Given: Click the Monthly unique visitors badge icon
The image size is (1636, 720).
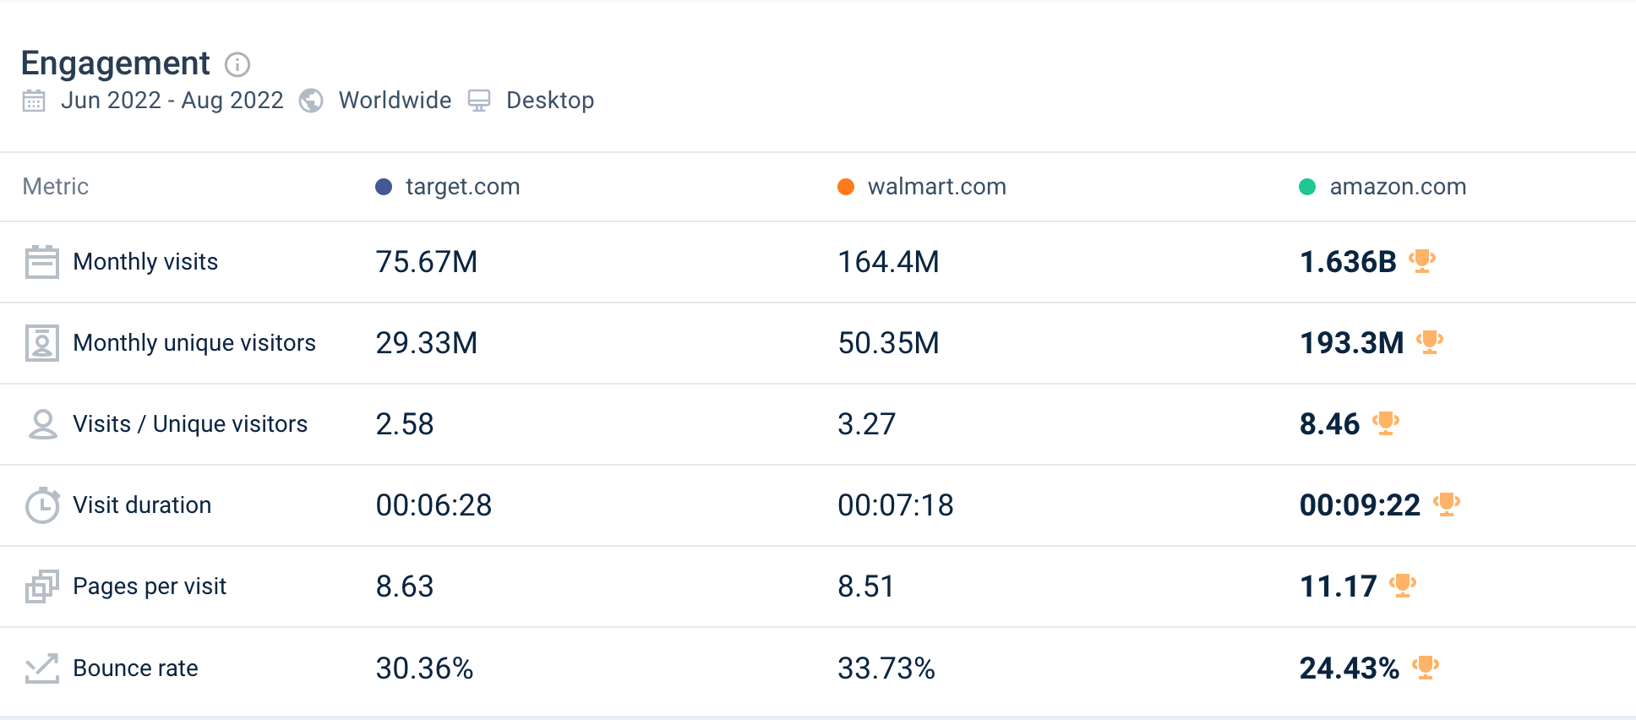Looking at the screenshot, I should click(42, 342).
